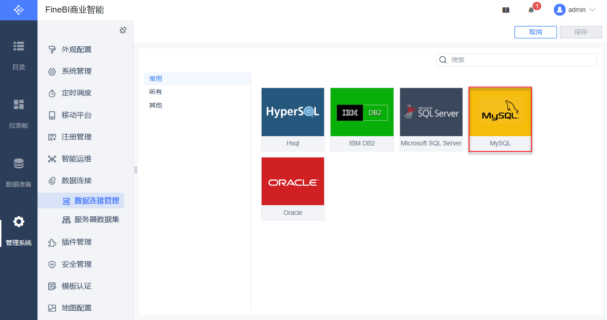Choose the Oracle database tile
607x320 pixels.
pyautogui.click(x=293, y=188)
